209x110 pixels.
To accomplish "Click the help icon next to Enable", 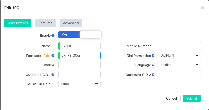I will (53, 35).
